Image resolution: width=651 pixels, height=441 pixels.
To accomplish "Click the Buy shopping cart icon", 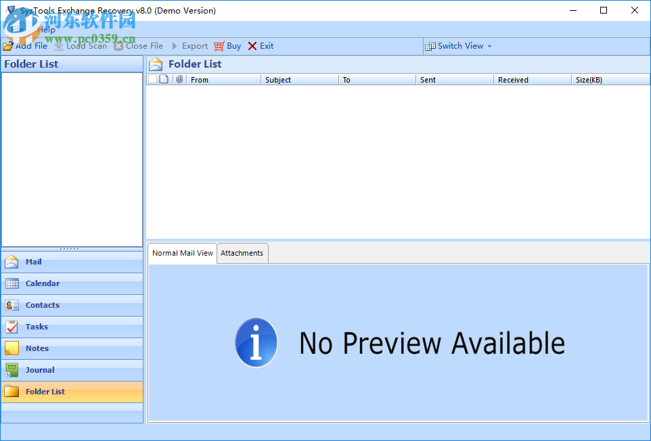I will 218,46.
